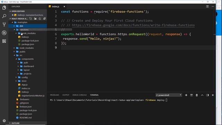Click 'firebase-functions' string on line 1
This screenshot has width=222, height=125.
127,11
